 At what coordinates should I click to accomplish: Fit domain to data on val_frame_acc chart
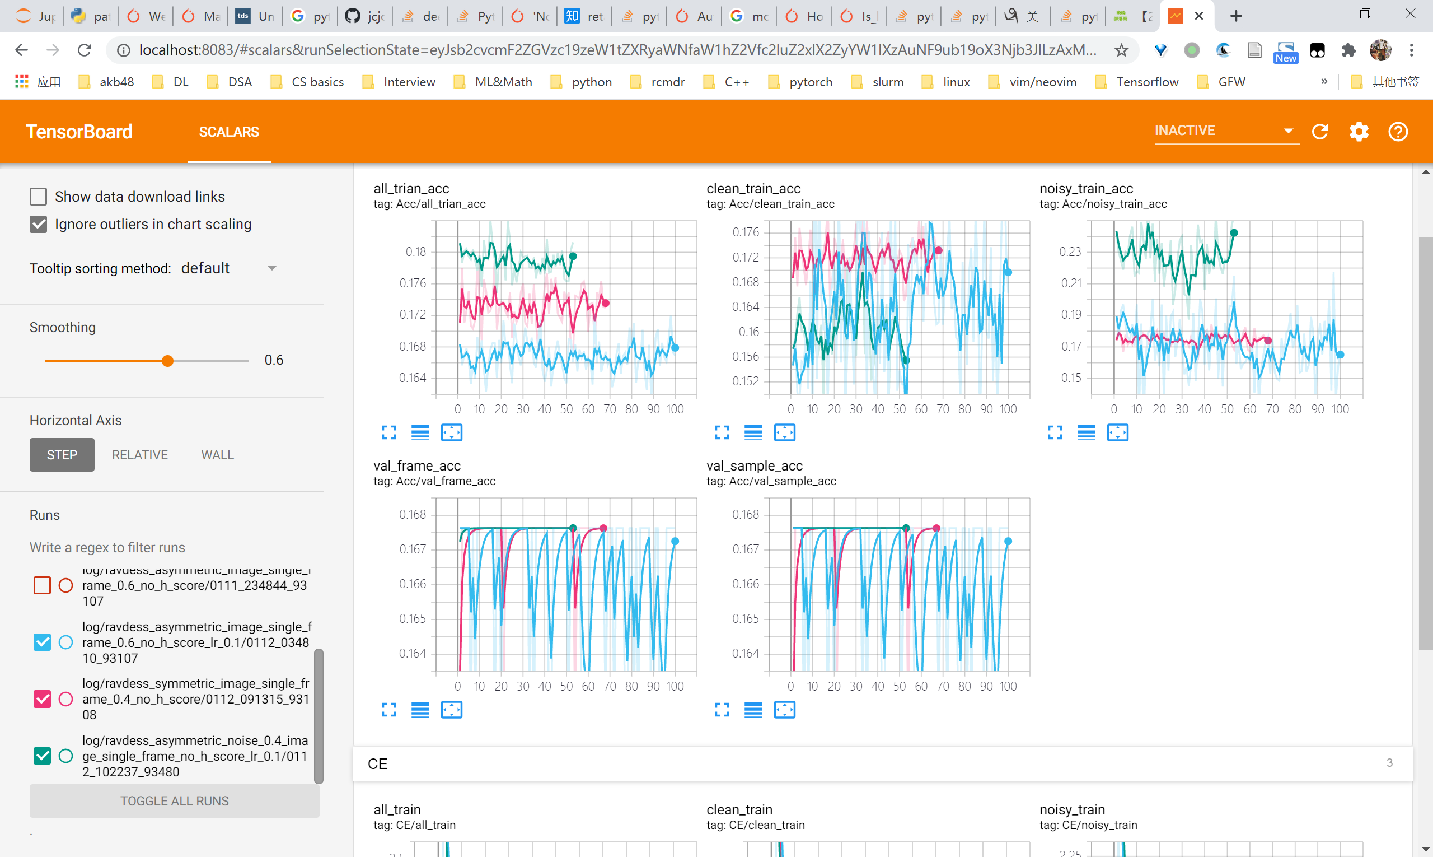click(x=451, y=710)
